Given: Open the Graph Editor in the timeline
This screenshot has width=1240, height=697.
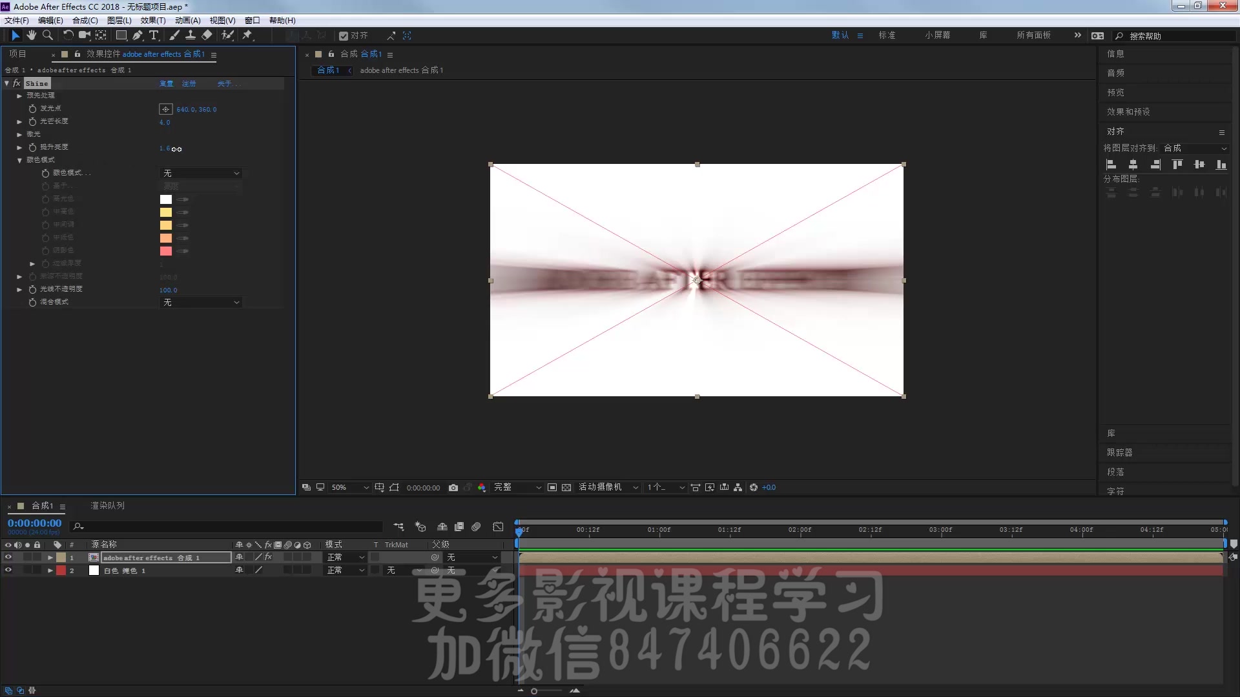Looking at the screenshot, I should coord(498,527).
